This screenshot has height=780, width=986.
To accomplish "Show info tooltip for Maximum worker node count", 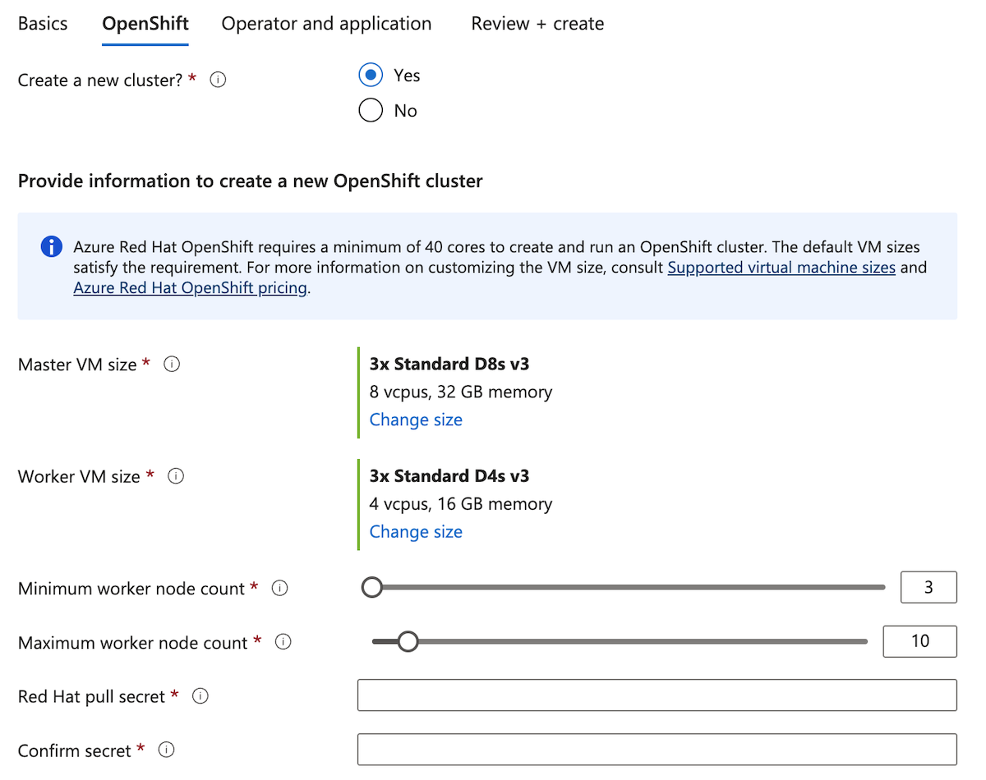I will tap(283, 643).
